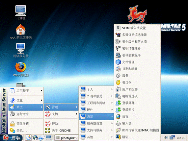Expand arrow beside 硬件
The width and height of the screenshot is (188, 141).
[112, 110]
